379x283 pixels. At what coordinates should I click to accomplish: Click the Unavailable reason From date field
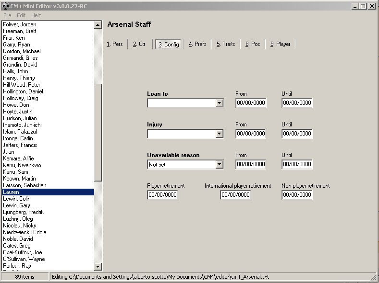point(251,164)
